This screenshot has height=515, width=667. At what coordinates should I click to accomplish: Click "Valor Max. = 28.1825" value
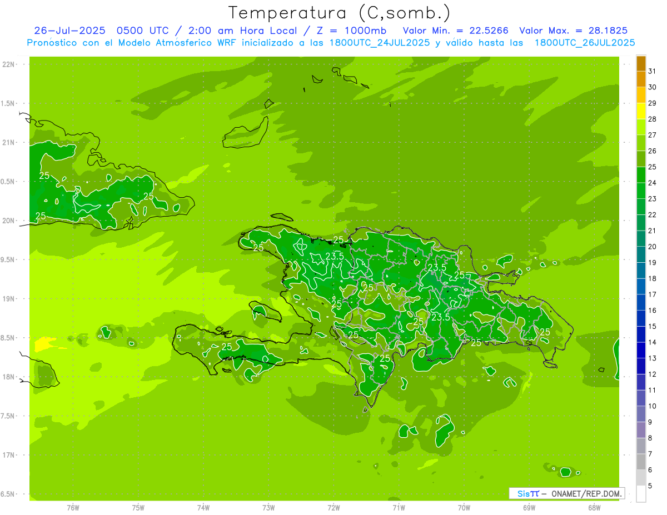[x=574, y=31]
